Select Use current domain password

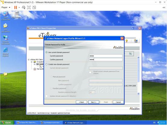click(46, 52)
